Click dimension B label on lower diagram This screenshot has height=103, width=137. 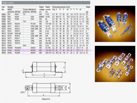pos(44,95)
